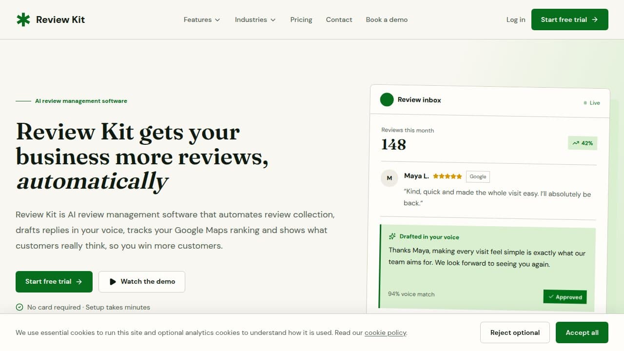Select the Review Kit brand name text
The height and width of the screenshot is (351, 624).
pyautogui.click(x=60, y=19)
